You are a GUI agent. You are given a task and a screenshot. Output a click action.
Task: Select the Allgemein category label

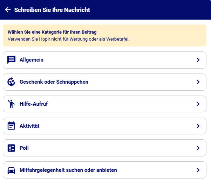(x=32, y=60)
